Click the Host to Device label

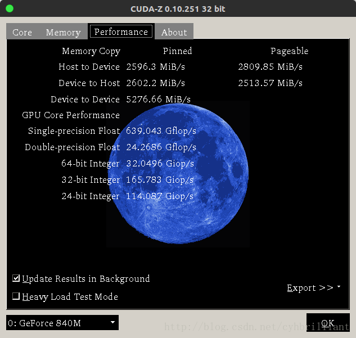89,67
